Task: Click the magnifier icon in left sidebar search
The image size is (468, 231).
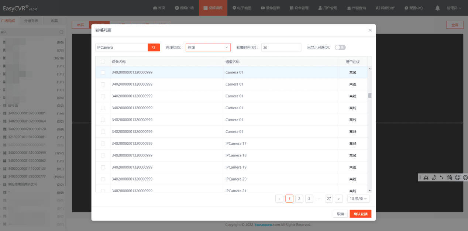Action: coord(62,32)
